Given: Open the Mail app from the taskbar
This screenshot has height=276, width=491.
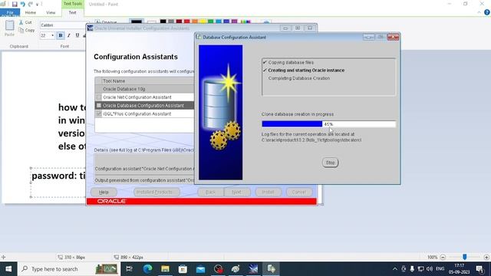Looking at the screenshot, I should [200, 269].
